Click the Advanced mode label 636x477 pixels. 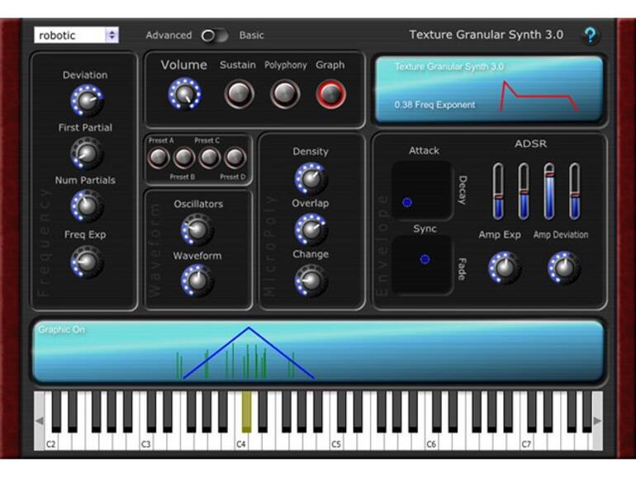168,35
